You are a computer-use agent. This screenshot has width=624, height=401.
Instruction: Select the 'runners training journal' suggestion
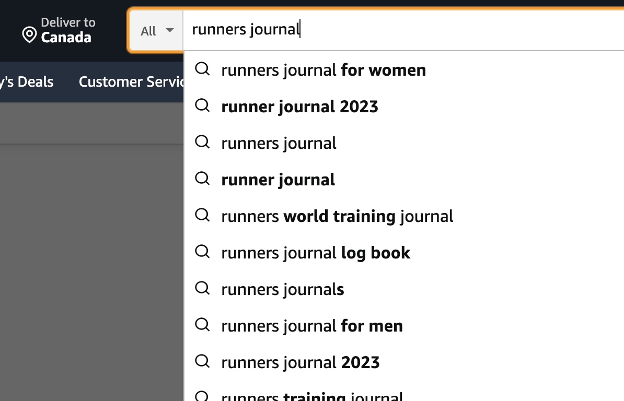tap(311, 395)
